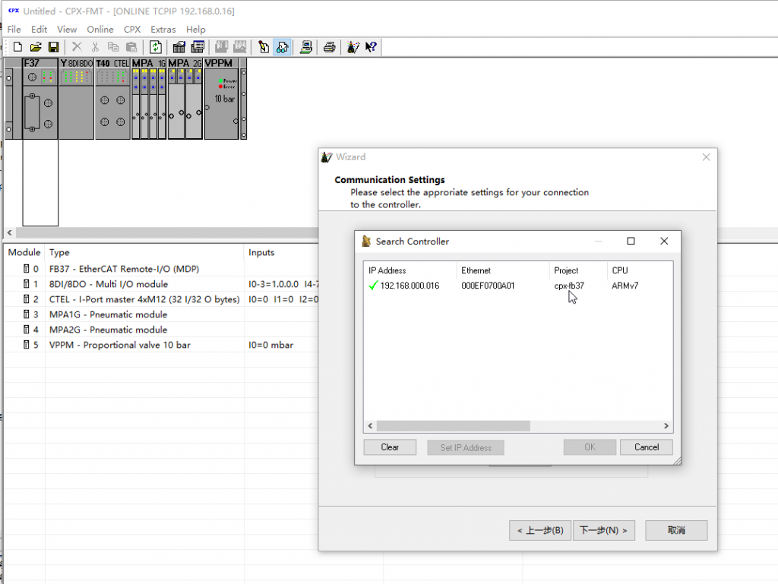Screen dimensions: 778x584
Task: Click the Set IP Address button
Action: 466,447
